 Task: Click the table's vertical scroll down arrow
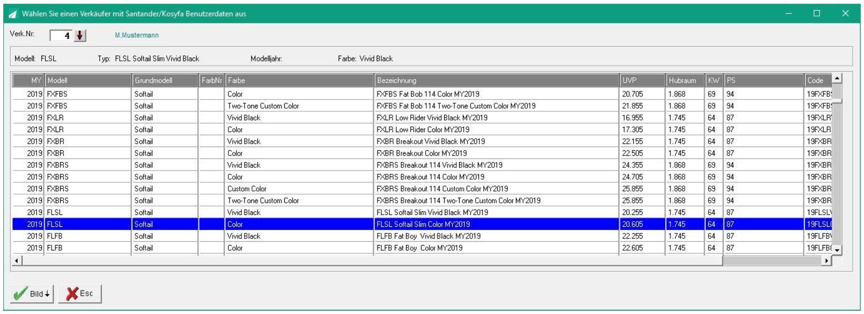pyautogui.click(x=837, y=250)
